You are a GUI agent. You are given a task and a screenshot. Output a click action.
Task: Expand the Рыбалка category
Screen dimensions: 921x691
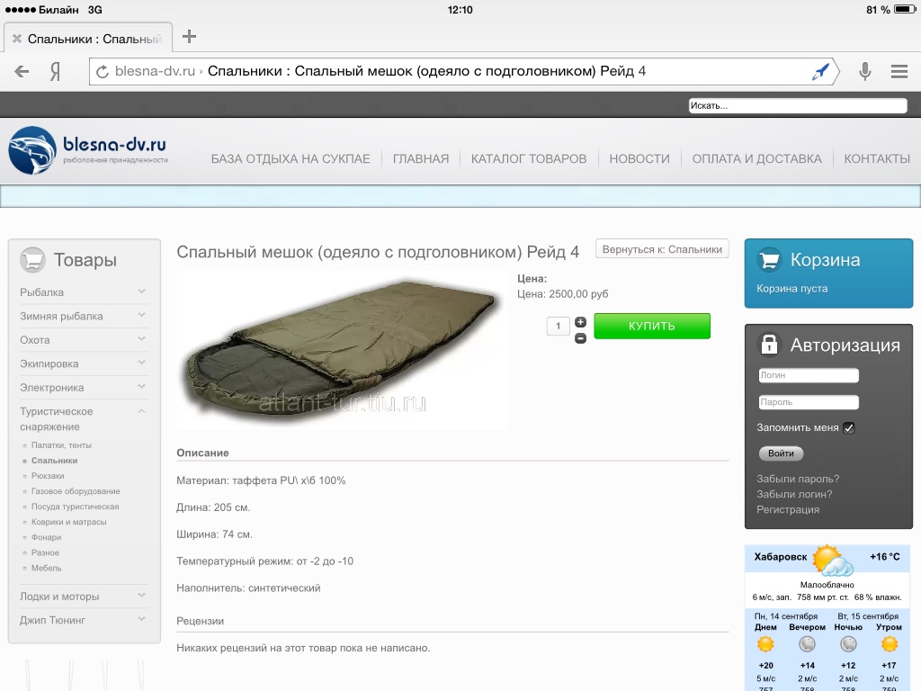(x=141, y=292)
